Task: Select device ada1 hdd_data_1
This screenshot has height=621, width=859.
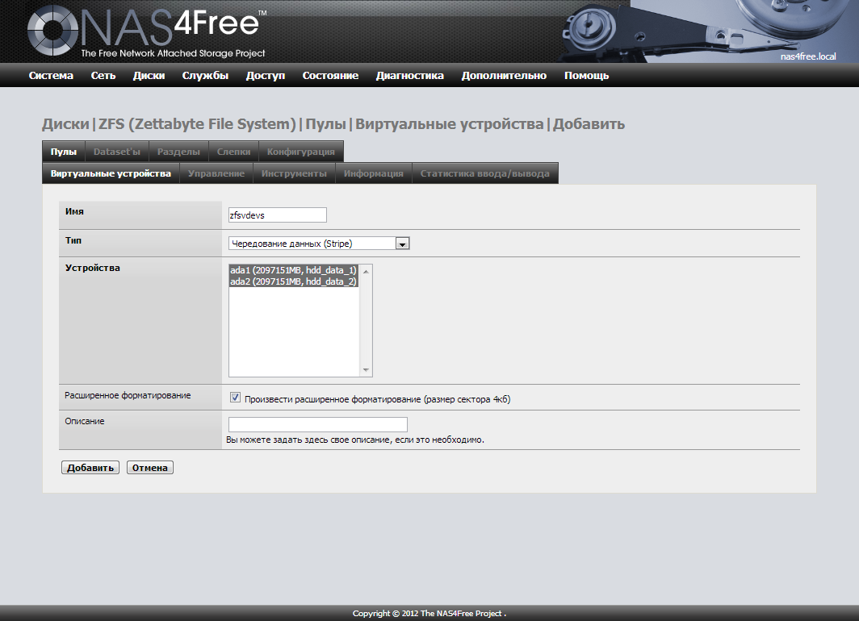Action: 293,270
